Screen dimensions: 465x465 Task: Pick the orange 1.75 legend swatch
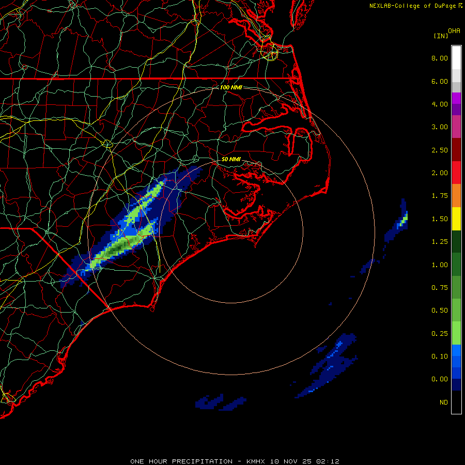coord(456,196)
